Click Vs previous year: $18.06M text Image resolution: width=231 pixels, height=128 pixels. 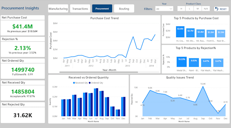coord(22,31)
